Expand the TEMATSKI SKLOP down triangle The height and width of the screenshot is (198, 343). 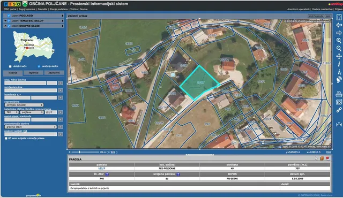5,21
